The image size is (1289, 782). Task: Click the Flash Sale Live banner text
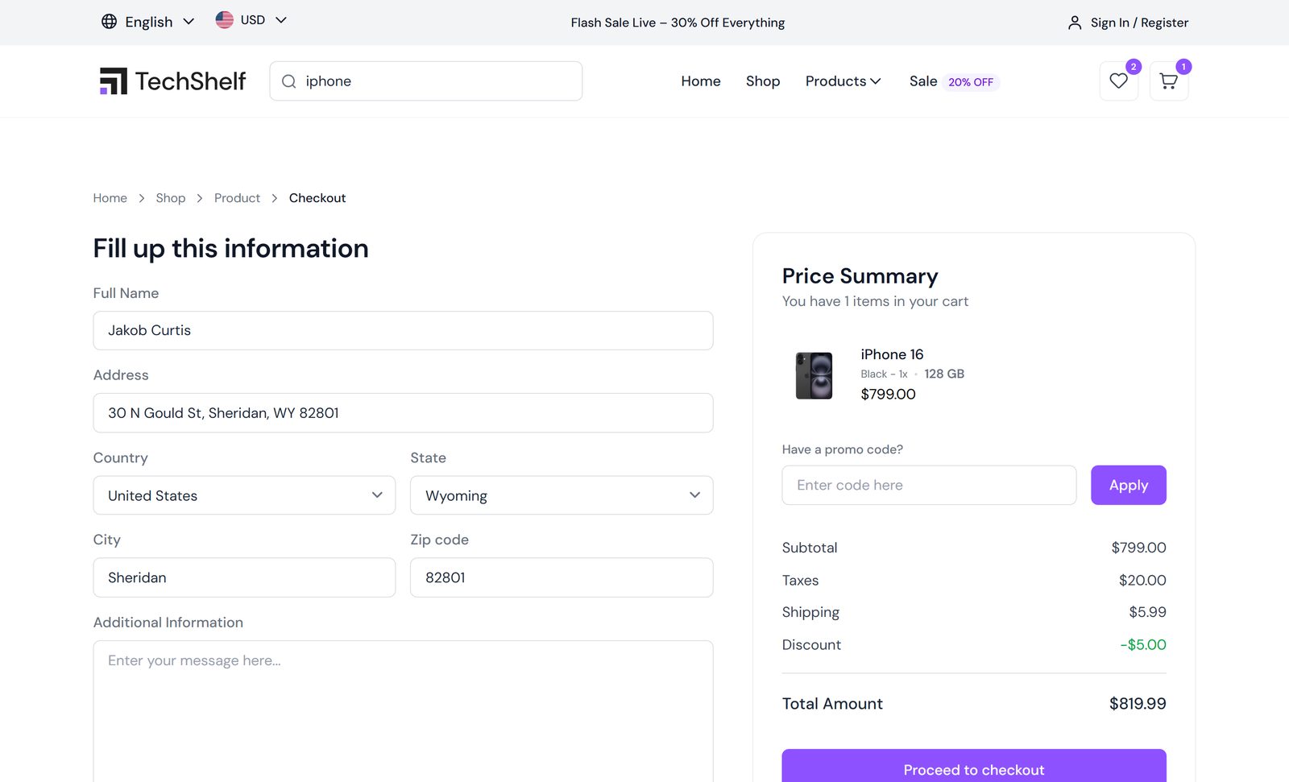(678, 23)
